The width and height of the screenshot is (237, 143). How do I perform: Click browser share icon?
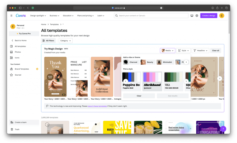tap(217, 8)
